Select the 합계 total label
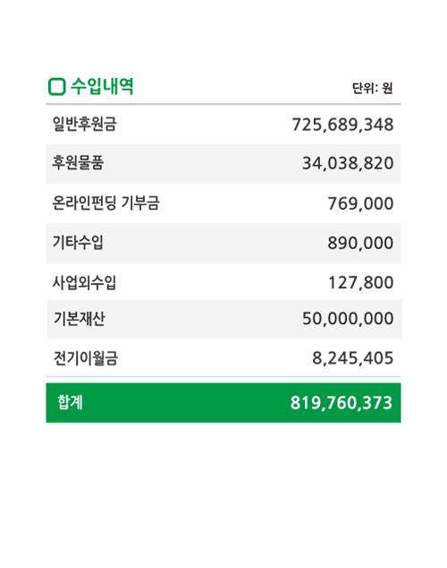This screenshot has height=568, width=447. [71, 402]
